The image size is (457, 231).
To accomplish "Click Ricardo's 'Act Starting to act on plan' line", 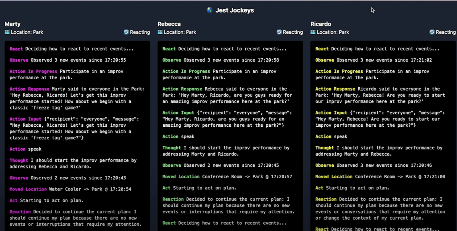I will click(352, 188).
